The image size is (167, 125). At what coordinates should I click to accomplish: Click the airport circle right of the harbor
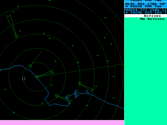tap(80, 84)
